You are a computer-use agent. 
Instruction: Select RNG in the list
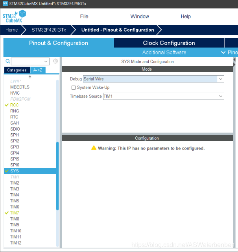(15, 111)
